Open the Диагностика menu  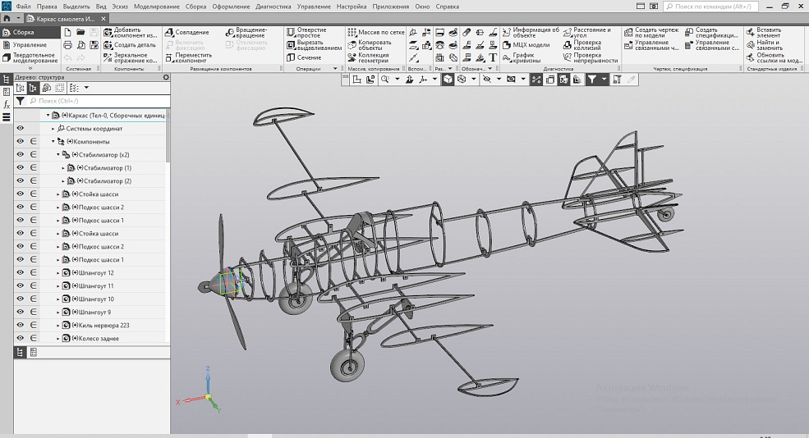point(273,7)
